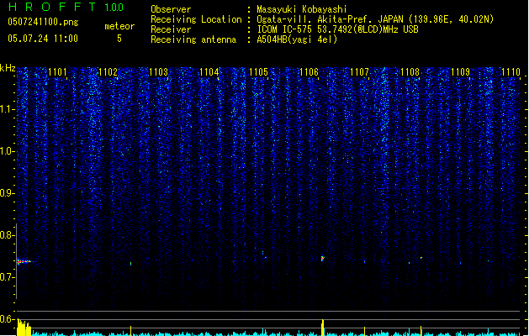Click time marker 1110
The image size is (529, 336).
tap(510, 71)
